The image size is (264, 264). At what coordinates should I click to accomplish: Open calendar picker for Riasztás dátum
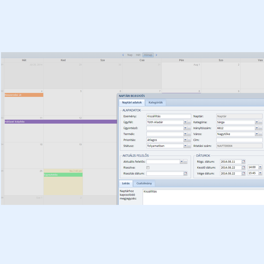point(185,173)
